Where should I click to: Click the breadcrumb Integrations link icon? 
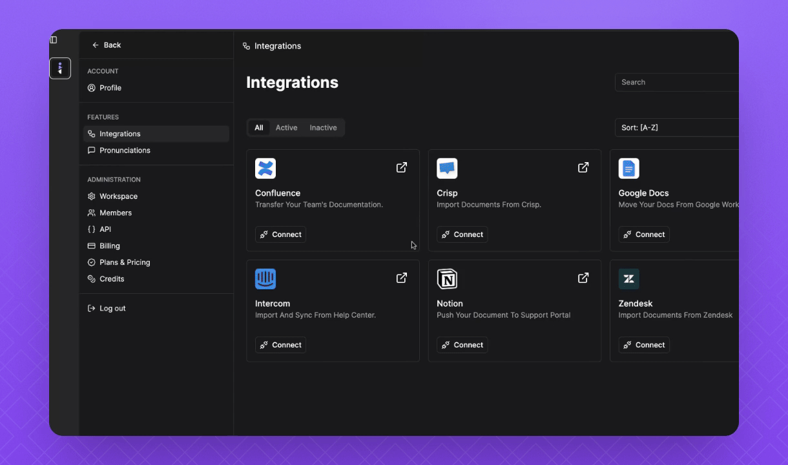246,46
